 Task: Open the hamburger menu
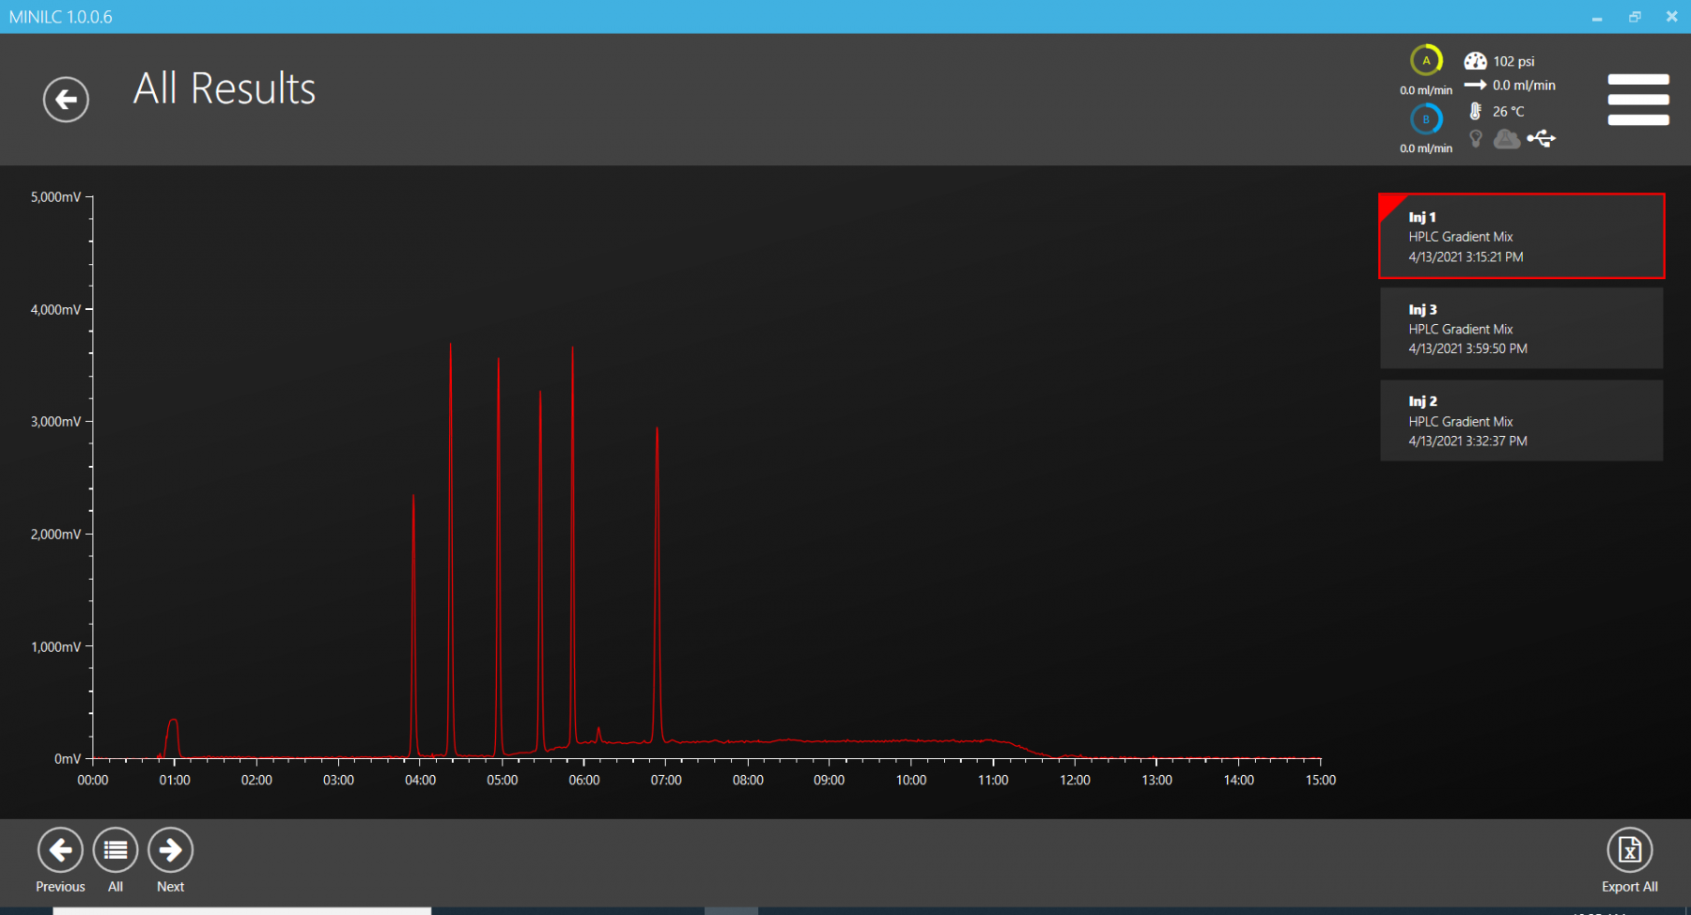tap(1637, 100)
